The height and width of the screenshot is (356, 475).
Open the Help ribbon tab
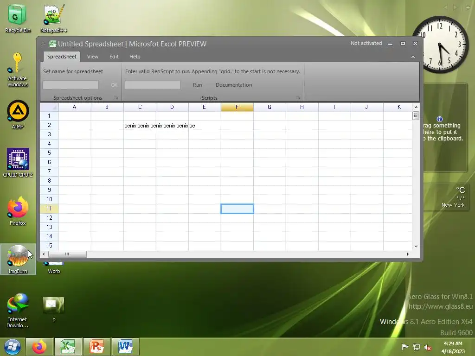pos(135,57)
